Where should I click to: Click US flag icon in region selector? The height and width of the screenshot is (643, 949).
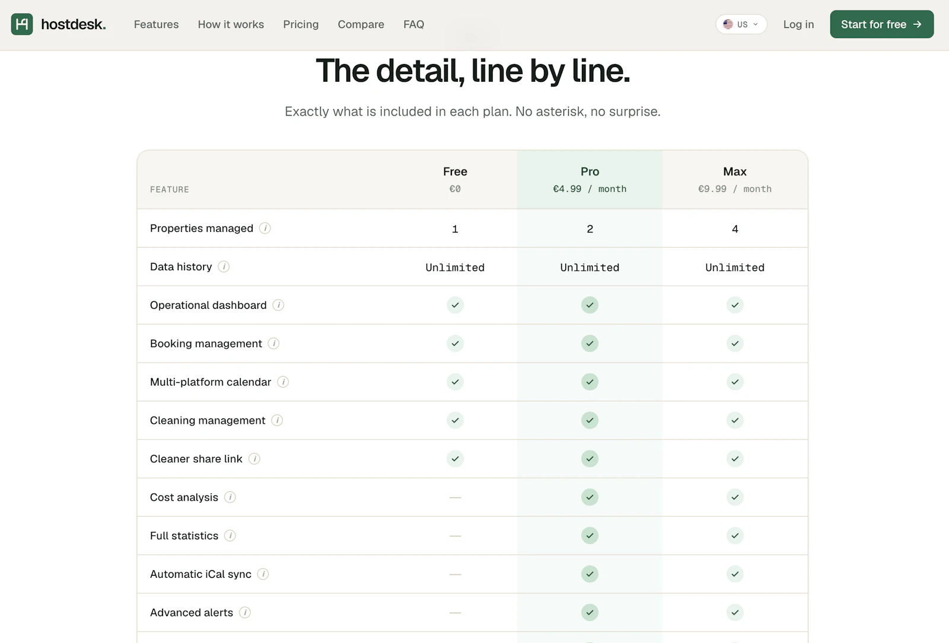click(x=728, y=24)
